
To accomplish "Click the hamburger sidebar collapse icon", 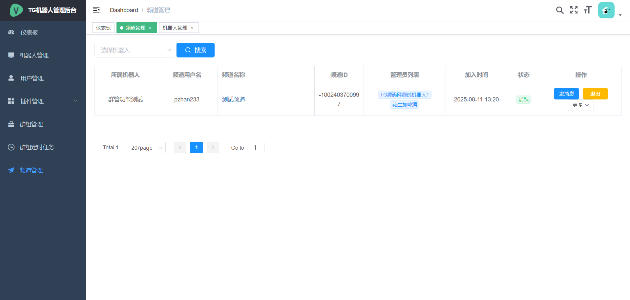I will (96, 10).
